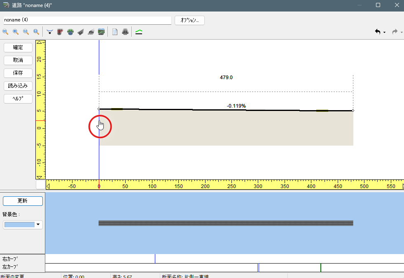Close the road editor window
The image size is (404, 278).
397,5
